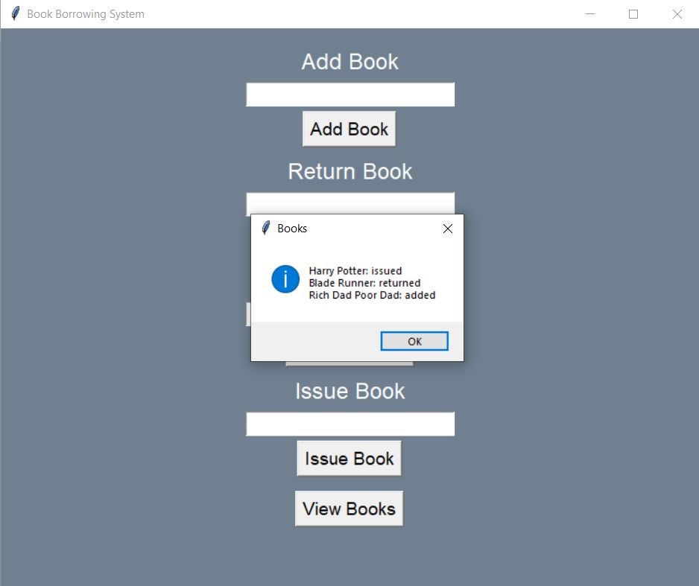Close the Books dialog with X
The height and width of the screenshot is (586, 699).
(x=448, y=229)
